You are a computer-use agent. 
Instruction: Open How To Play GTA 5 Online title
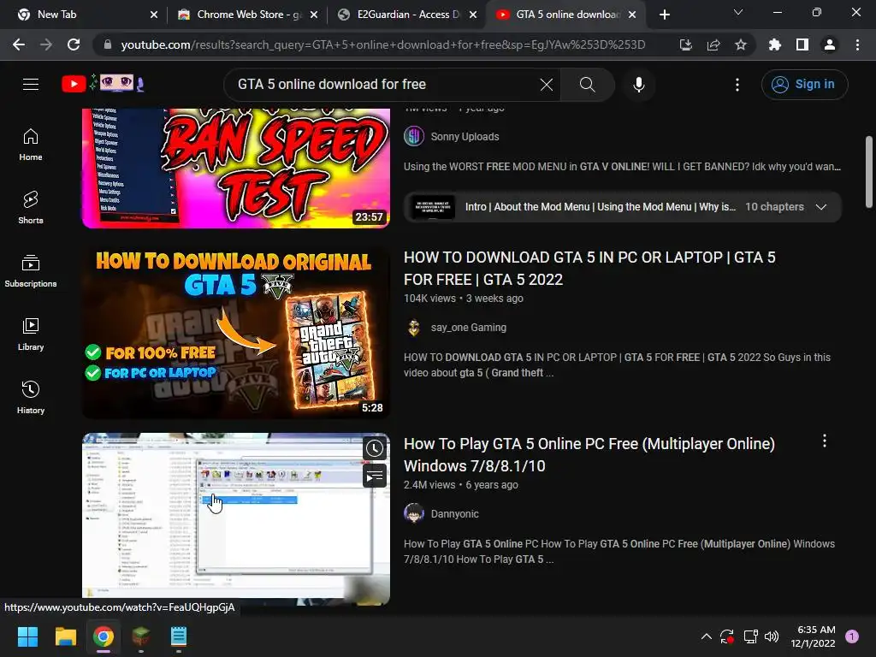589,455
